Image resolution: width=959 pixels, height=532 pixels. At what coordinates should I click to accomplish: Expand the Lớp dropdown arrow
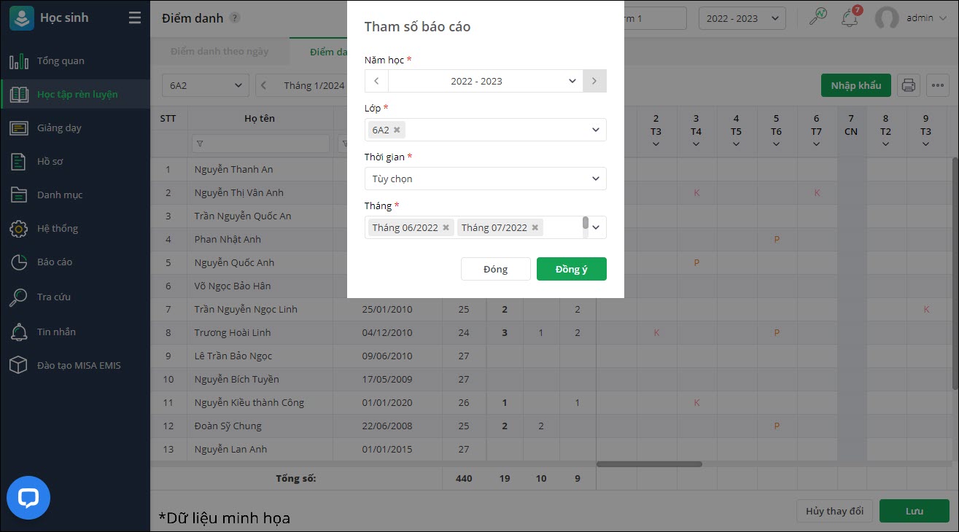click(595, 130)
